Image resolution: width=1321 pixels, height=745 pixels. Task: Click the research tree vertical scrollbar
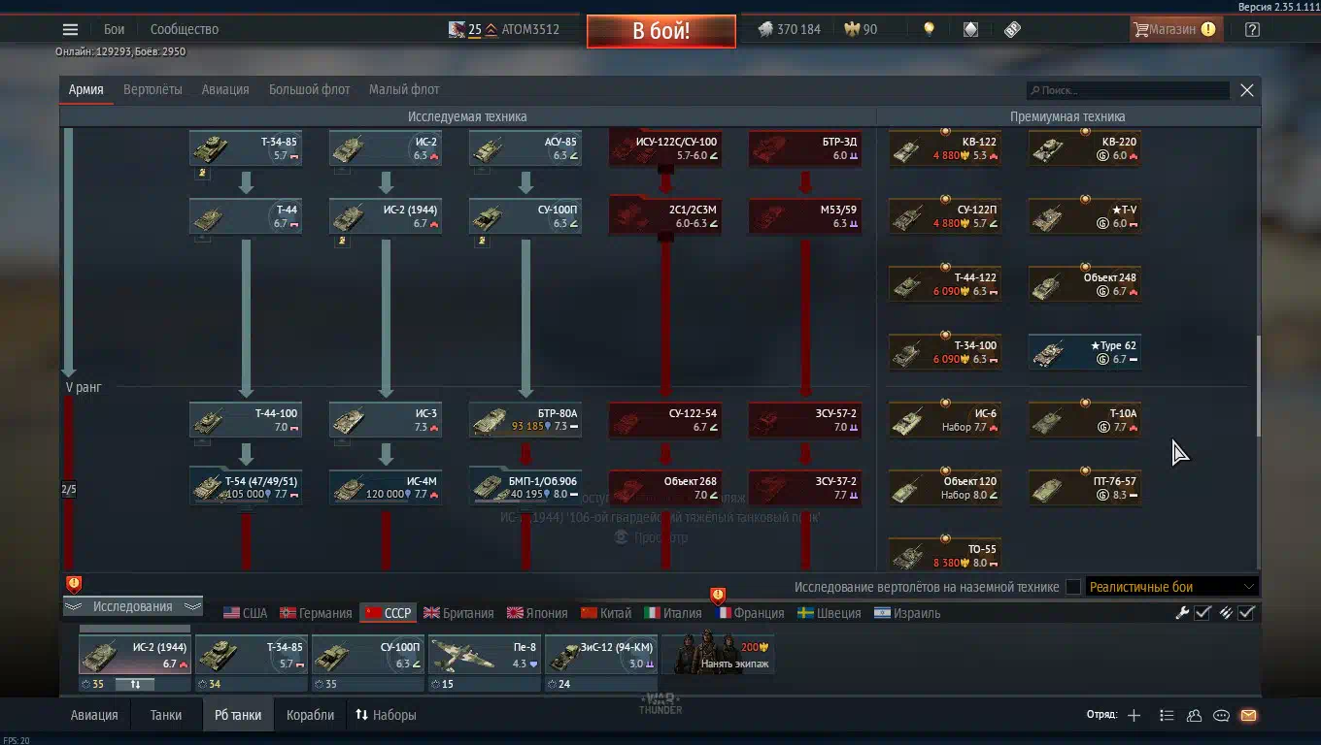[1259, 385]
